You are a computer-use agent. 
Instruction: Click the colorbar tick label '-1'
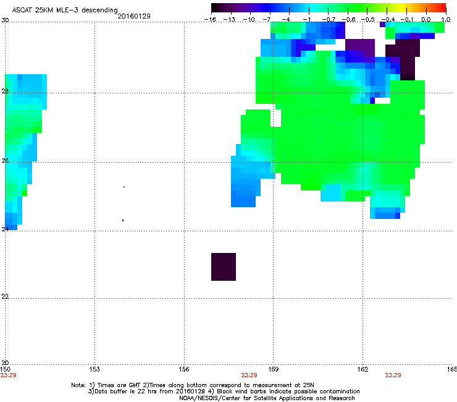pos(306,20)
